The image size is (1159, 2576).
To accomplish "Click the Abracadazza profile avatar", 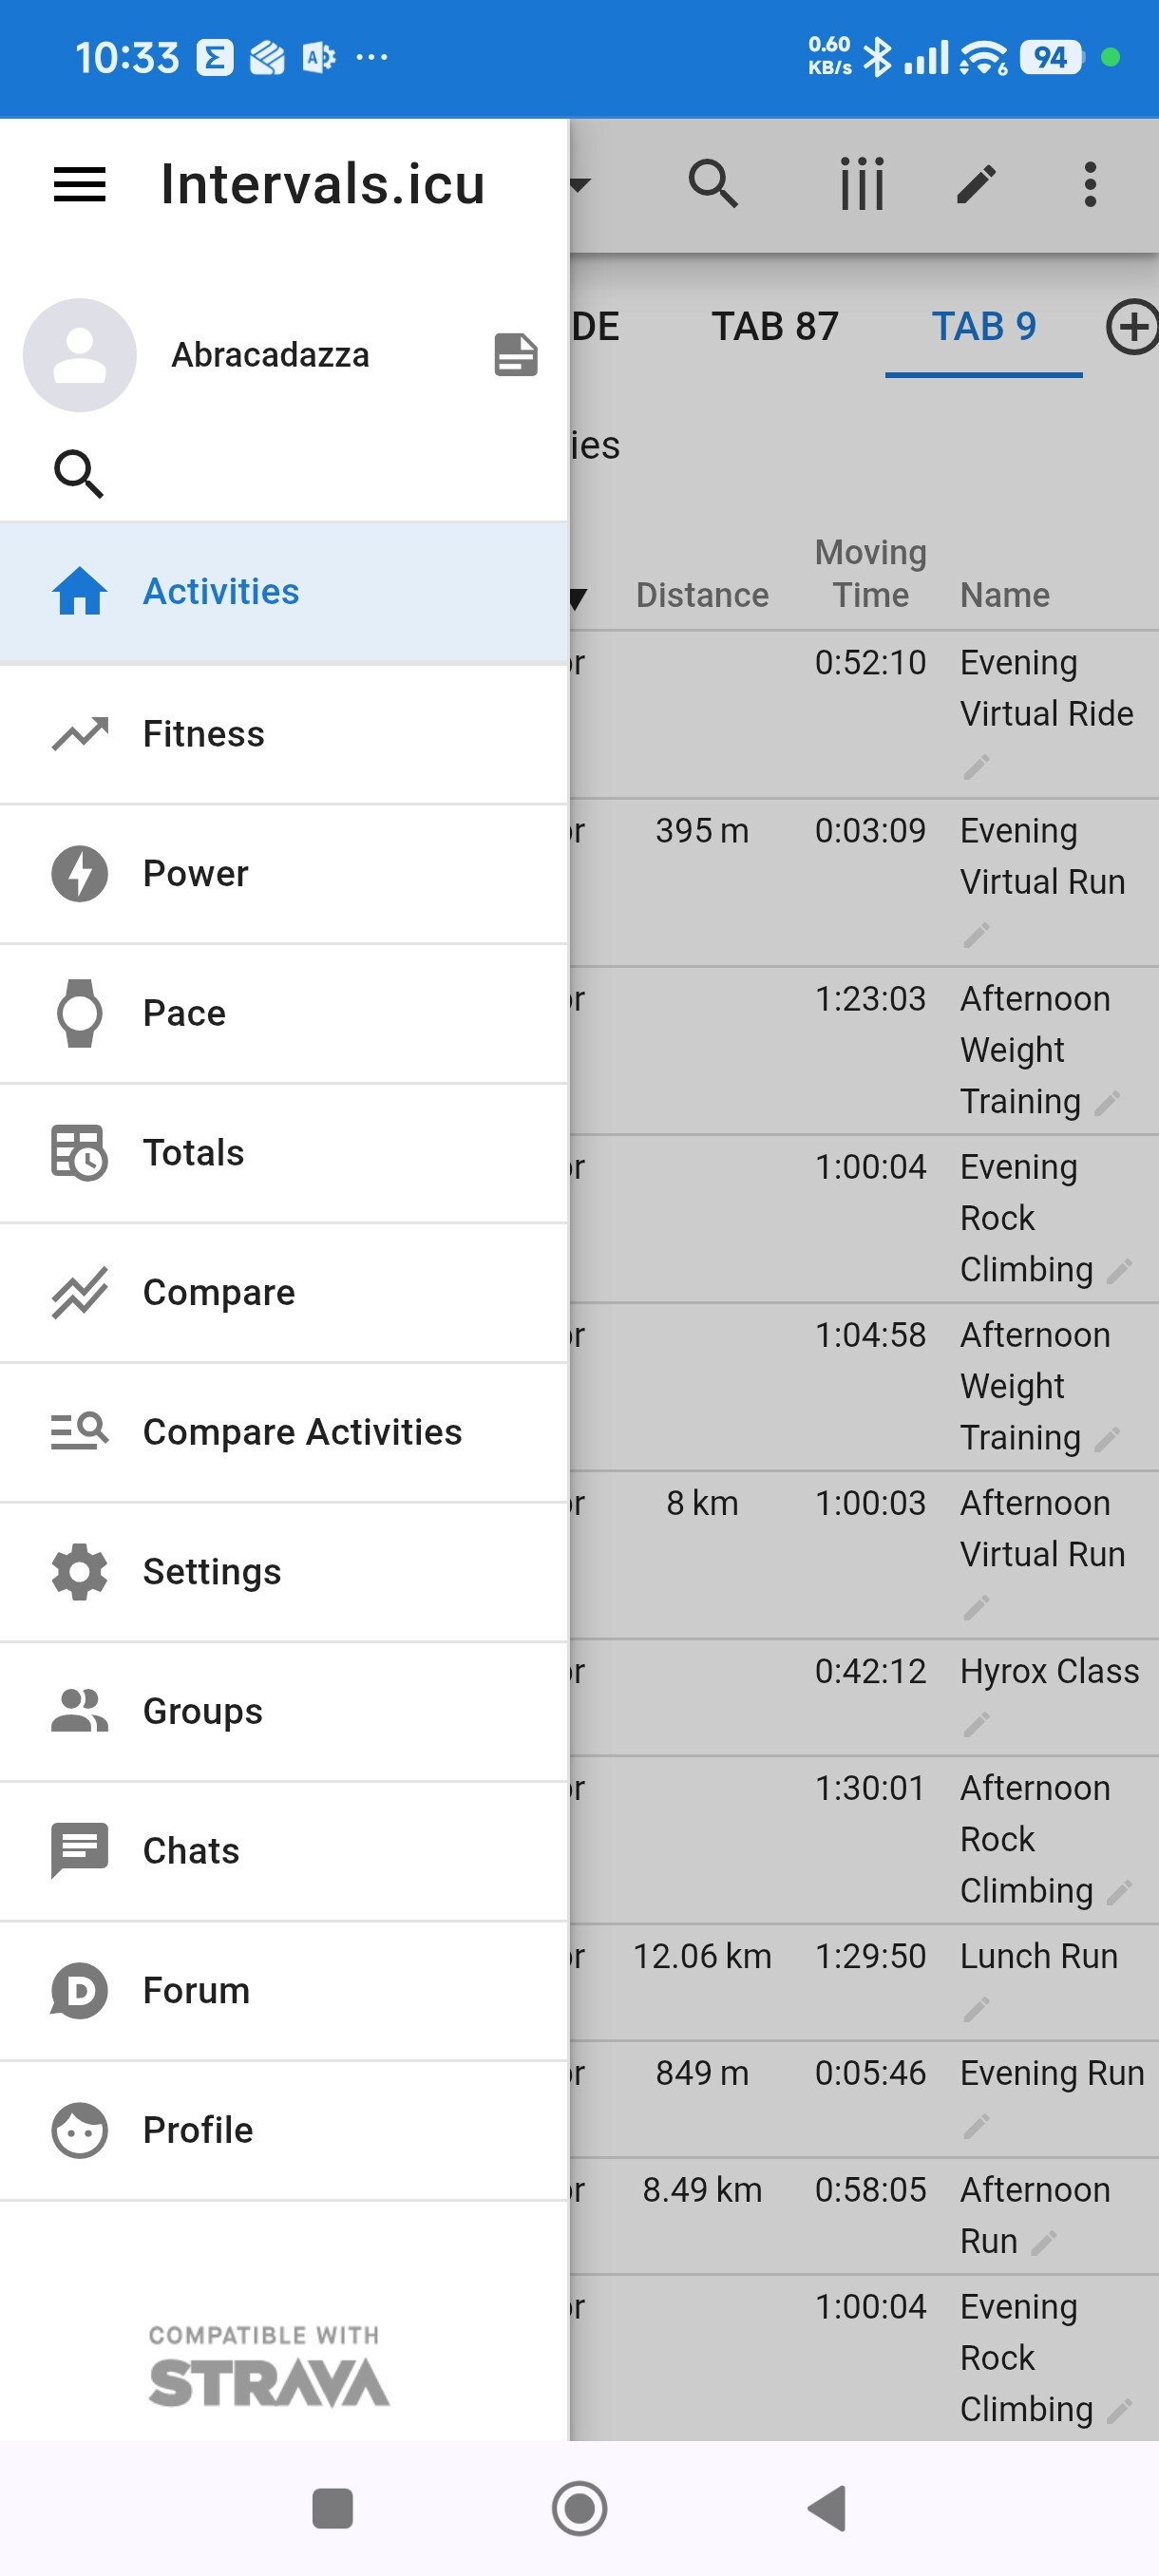I will [x=80, y=355].
